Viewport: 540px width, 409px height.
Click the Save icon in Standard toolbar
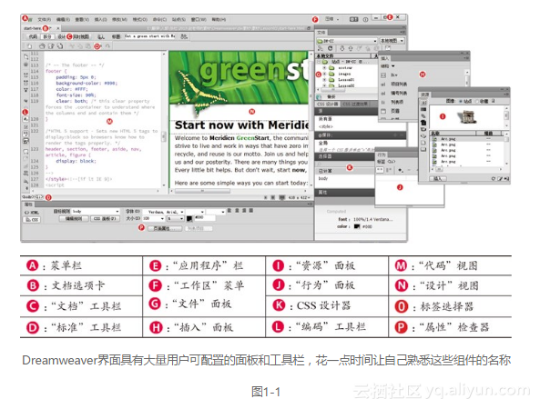[51, 45]
